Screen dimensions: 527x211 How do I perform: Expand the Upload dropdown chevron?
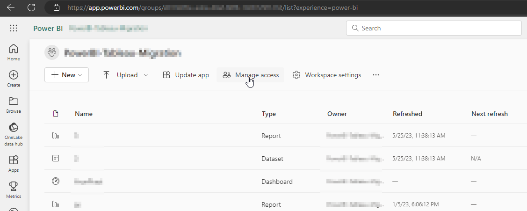tap(146, 75)
